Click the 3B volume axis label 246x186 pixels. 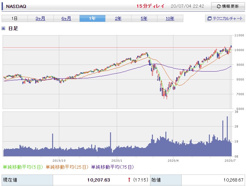236,112
